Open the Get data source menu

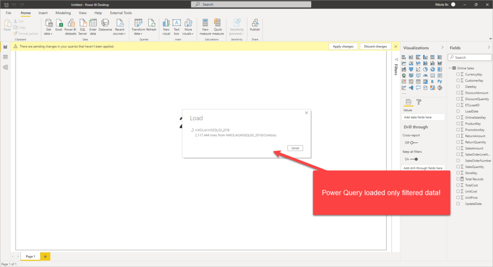click(x=49, y=27)
